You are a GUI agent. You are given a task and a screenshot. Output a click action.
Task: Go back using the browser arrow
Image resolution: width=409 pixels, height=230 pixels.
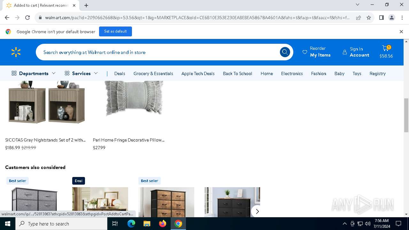pyautogui.click(x=7, y=18)
